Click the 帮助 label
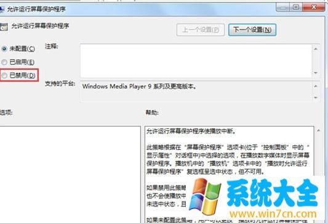This screenshot has width=328, height=223. pyautogui.click(x=152, y=112)
